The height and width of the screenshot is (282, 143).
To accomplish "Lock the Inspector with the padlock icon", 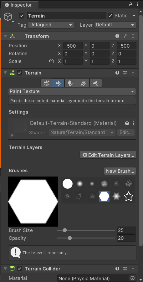I will point(131,5).
